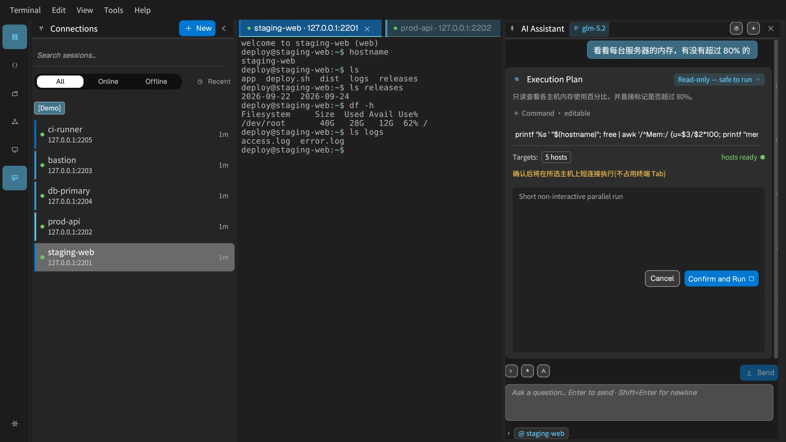786x442 pixels.
Task: Select the bastion session
Action: click(134, 165)
